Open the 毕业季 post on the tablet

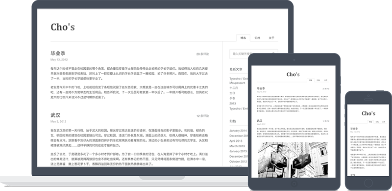tap(261, 89)
